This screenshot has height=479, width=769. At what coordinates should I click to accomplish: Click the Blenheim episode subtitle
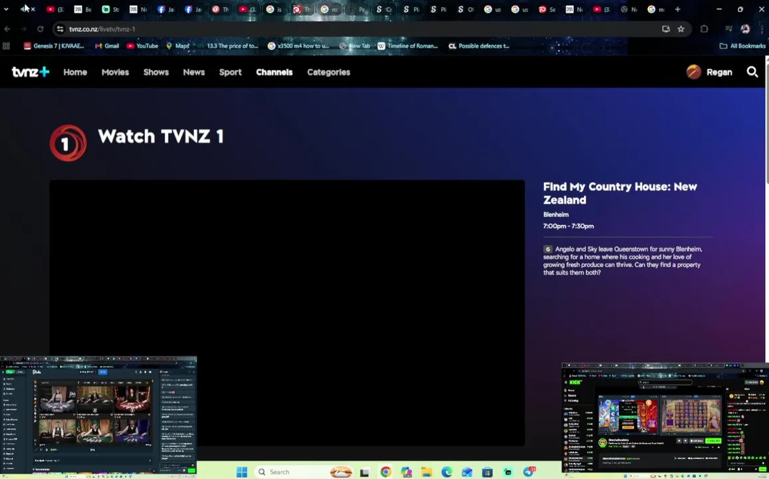[556, 214]
